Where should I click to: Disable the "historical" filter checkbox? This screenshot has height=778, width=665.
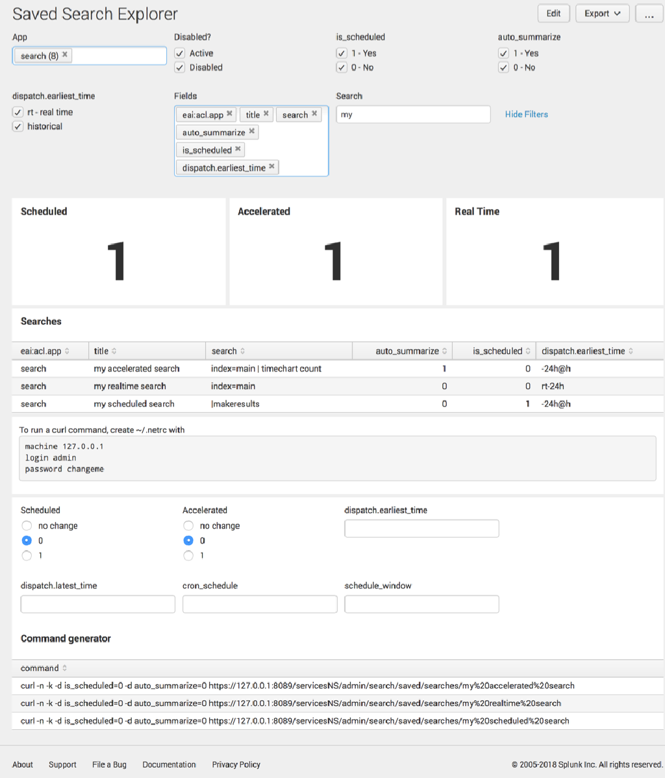18,126
